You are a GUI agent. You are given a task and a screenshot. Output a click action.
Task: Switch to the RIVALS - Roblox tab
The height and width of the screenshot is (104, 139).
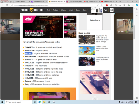coord(22,2)
